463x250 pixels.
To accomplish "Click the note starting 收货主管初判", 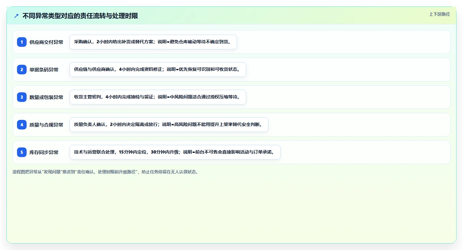I will (158, 97).
